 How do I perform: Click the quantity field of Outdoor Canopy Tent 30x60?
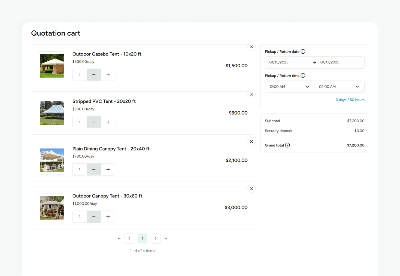coord(80,217)
